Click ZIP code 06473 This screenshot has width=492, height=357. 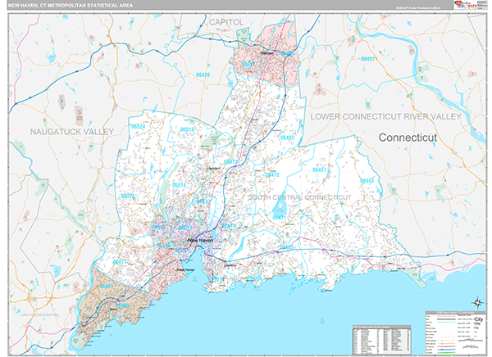pyautogui.click(x=230, y=162)
